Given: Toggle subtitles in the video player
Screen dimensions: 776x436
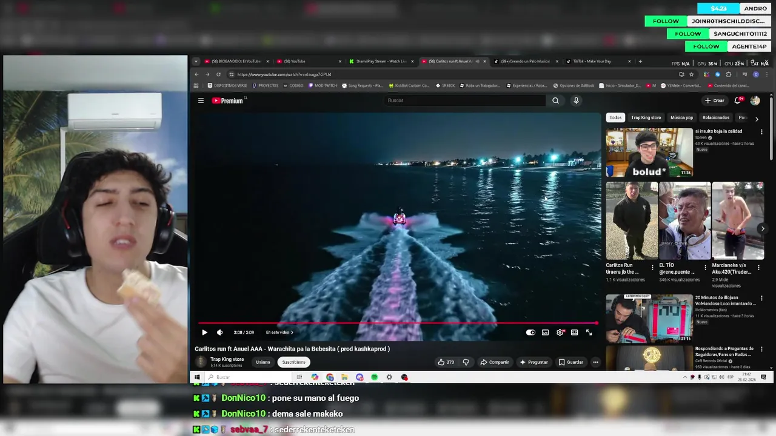Looking at the screenshot, I should (545, 332).
